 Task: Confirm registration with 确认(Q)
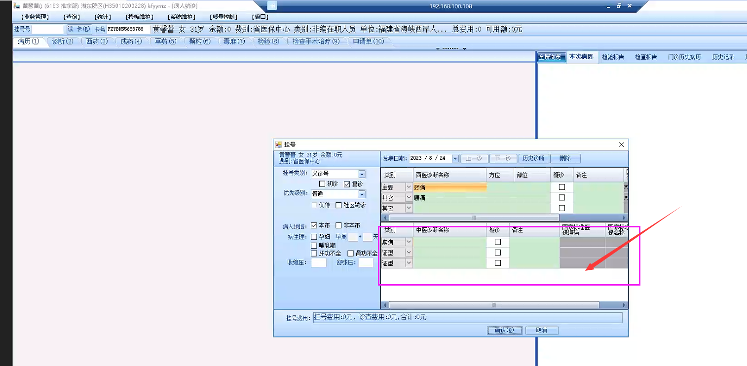505,330
